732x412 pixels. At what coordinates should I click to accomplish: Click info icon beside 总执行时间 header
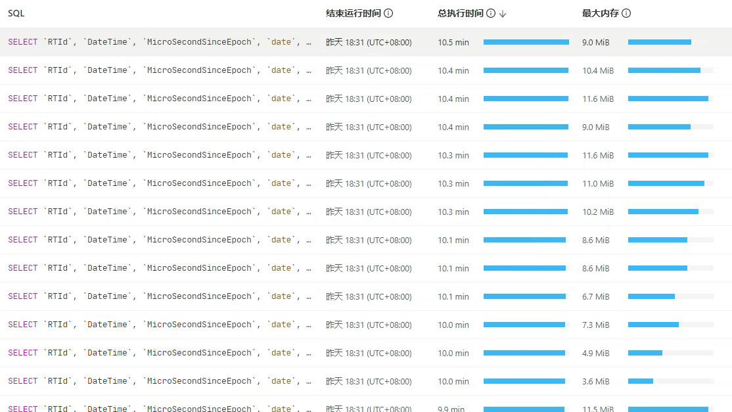(x=491, y=13)
